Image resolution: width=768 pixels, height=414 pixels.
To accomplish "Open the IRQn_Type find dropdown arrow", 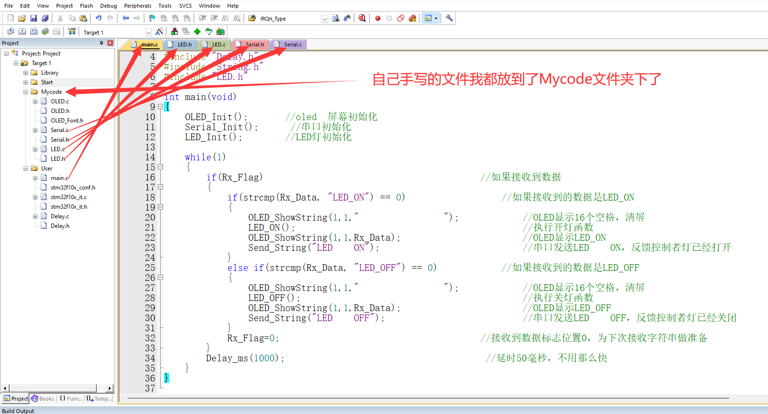I will (325, 19).
